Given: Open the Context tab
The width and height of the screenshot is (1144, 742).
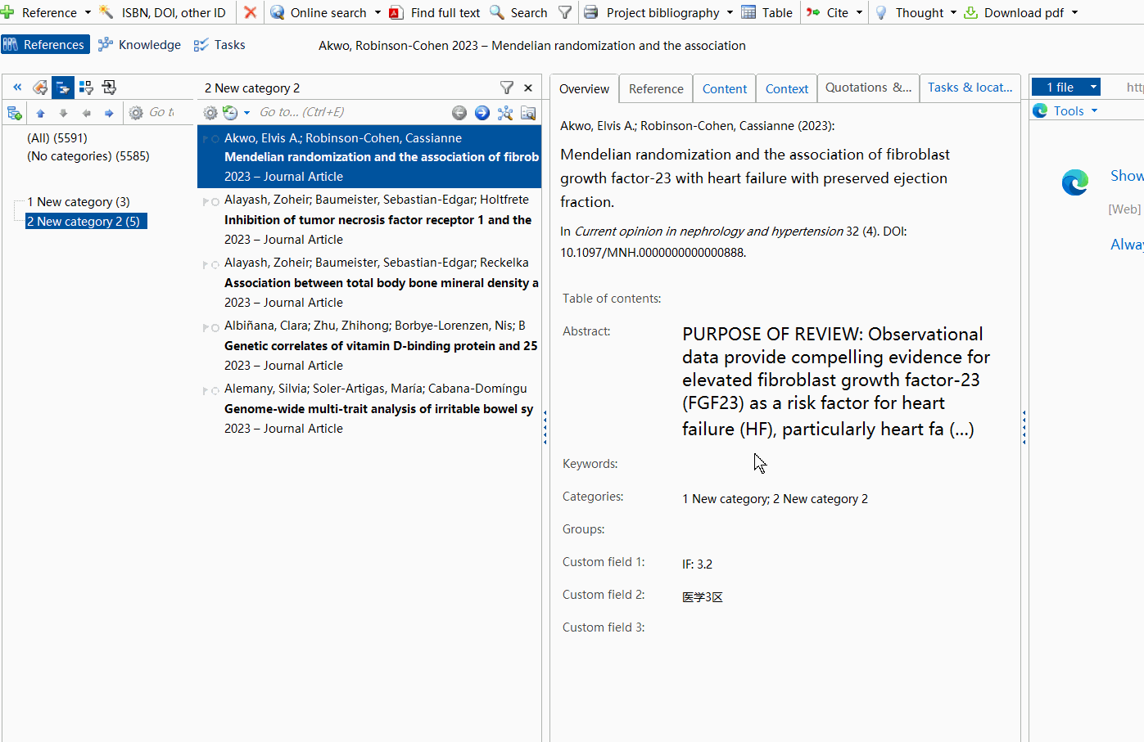Looking at the screenshot, I should coord(787,88).
